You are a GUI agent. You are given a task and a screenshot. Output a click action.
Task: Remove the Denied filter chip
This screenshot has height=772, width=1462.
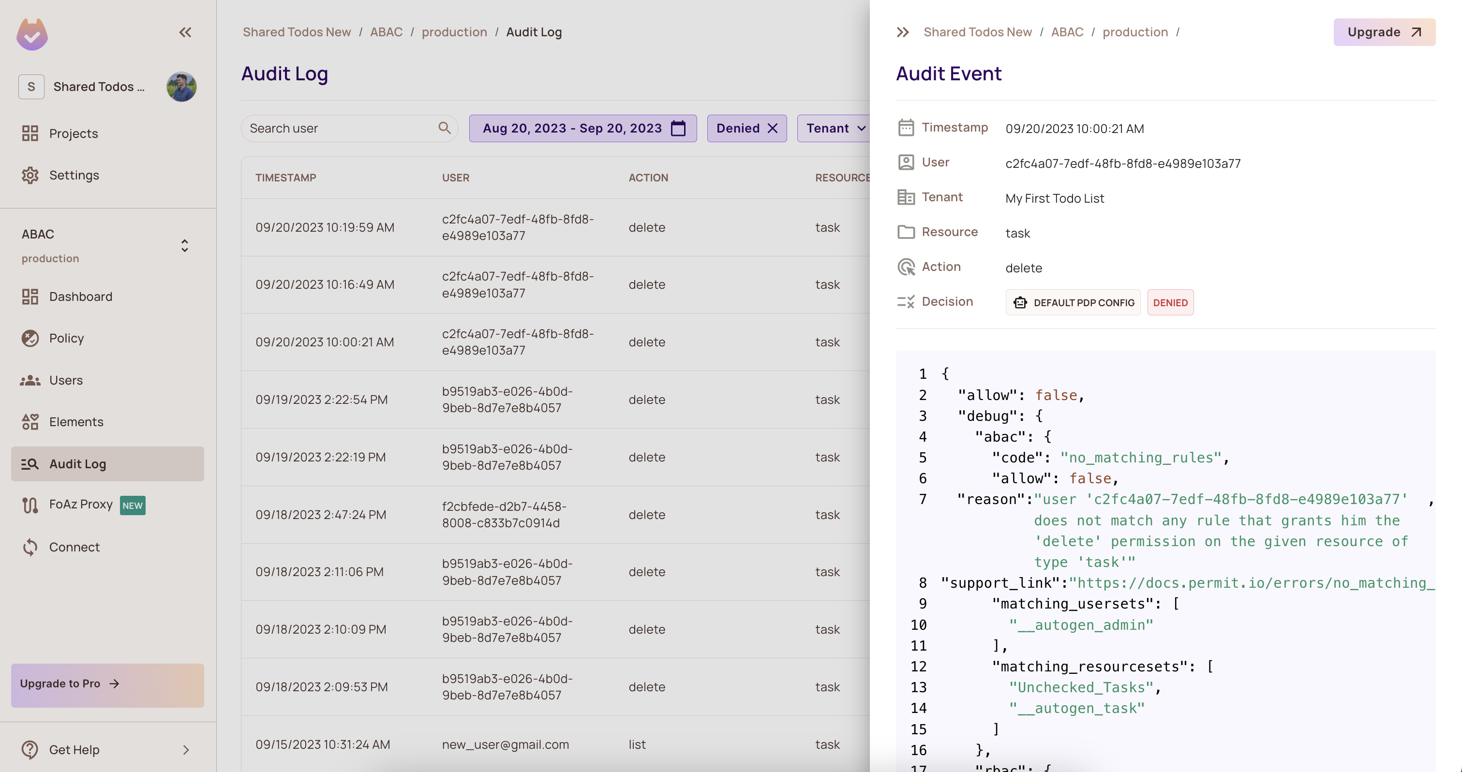pyautogui.click(x=773, y=128)
